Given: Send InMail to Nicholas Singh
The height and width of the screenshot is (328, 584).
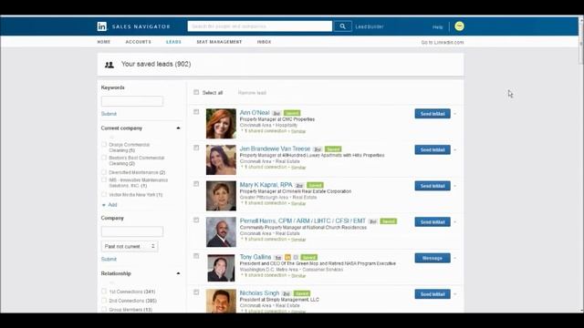Looking at the screenshot, I should click(x=433, y=294).
